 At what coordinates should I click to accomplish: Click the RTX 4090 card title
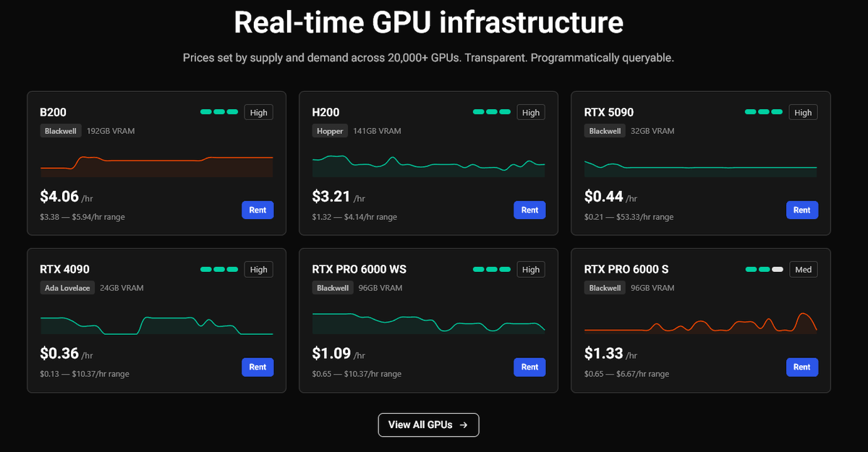(x=65, y=269)
